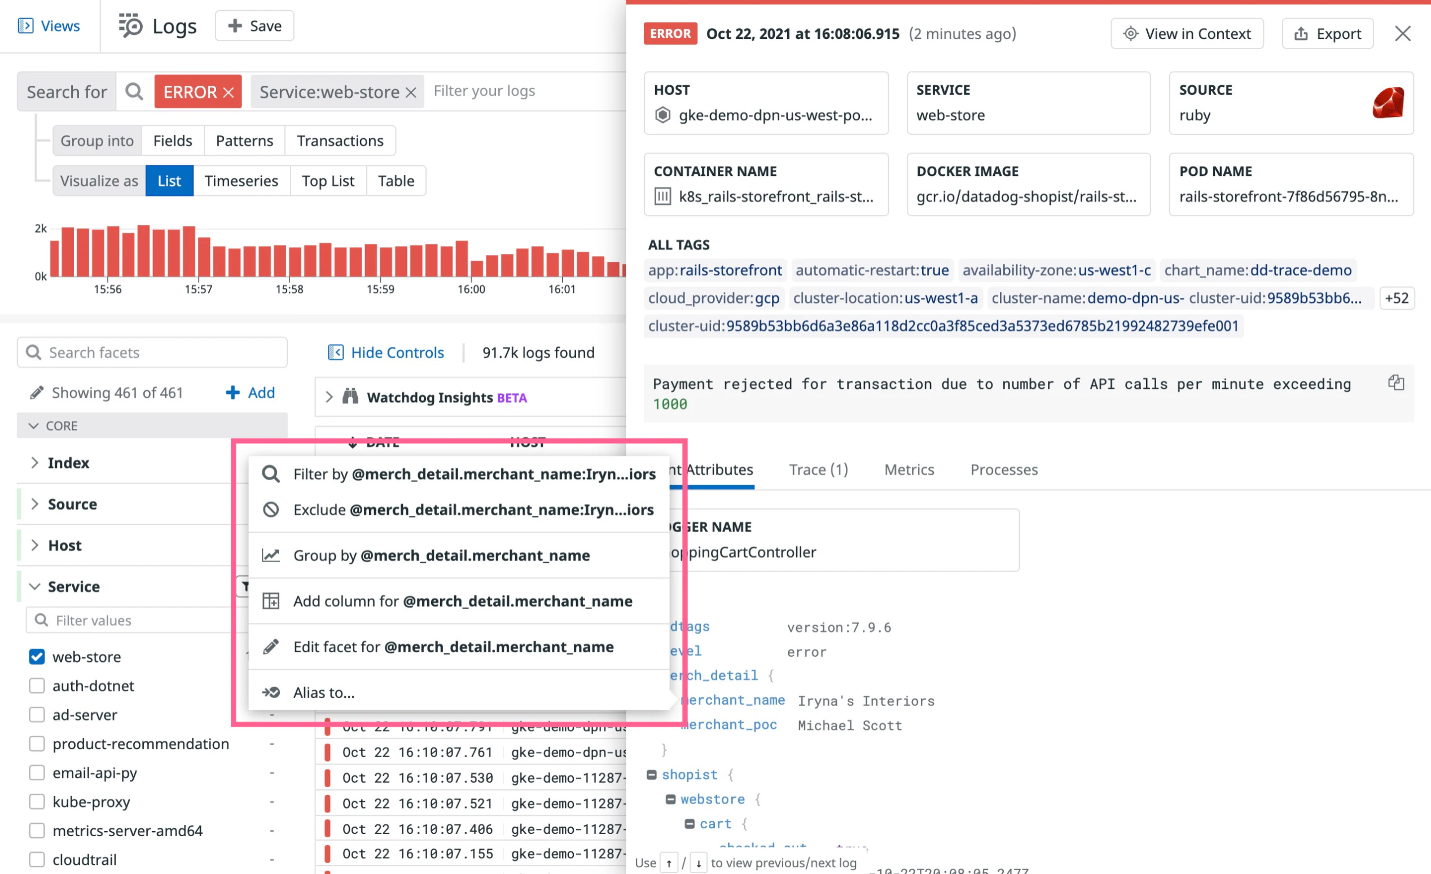
Task: Save the current log view
Action: pyautogui.click(x=254, y=26)
